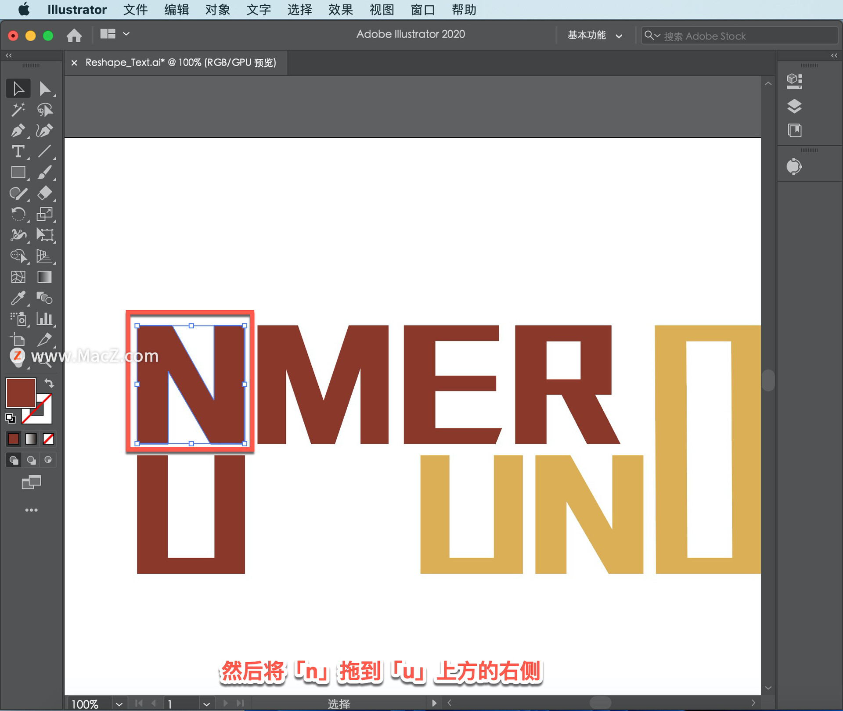Select the Eraser tool
The width and height of the screenshot is (843, 711).
pos(44,193)
